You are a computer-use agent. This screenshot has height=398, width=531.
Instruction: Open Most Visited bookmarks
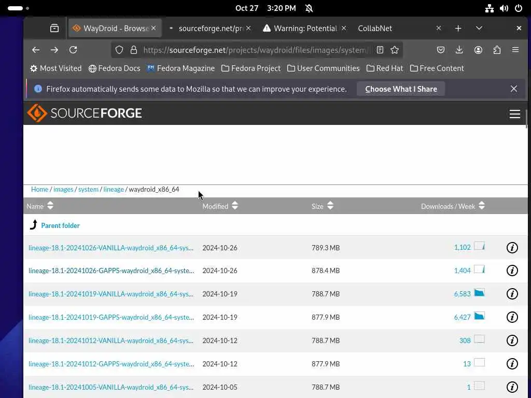(56, 68)
